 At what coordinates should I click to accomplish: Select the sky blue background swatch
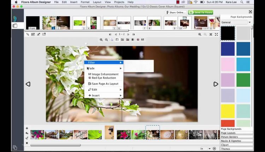click(243, 64)
